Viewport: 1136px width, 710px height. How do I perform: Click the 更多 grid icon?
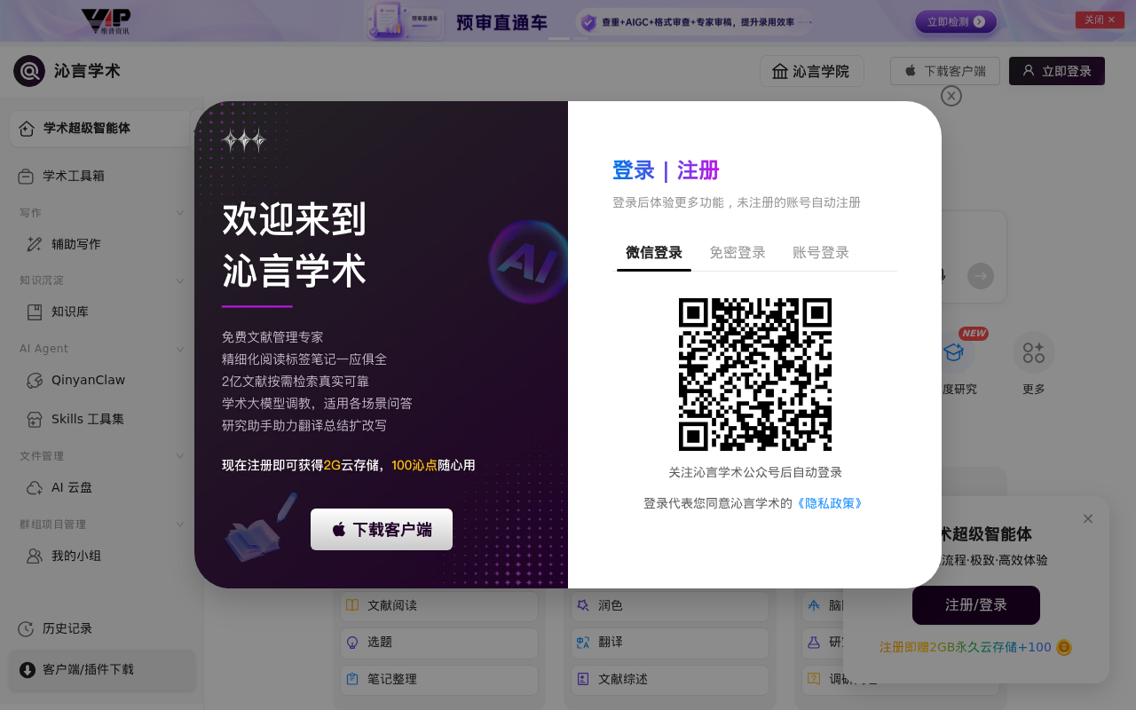tap(1034, 352)
